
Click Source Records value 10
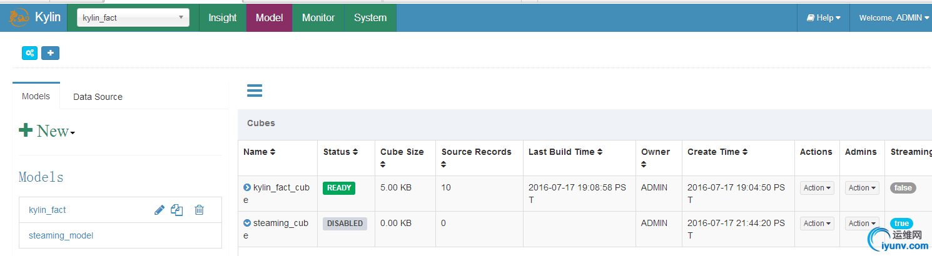[446, 187]
